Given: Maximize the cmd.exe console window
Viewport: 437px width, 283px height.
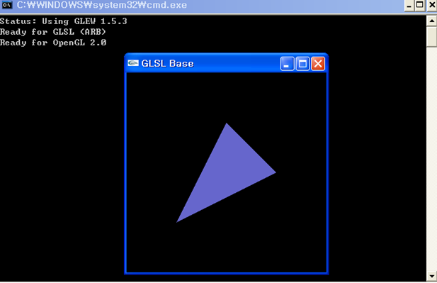Looking at the screenshot, I should point(420,5).
